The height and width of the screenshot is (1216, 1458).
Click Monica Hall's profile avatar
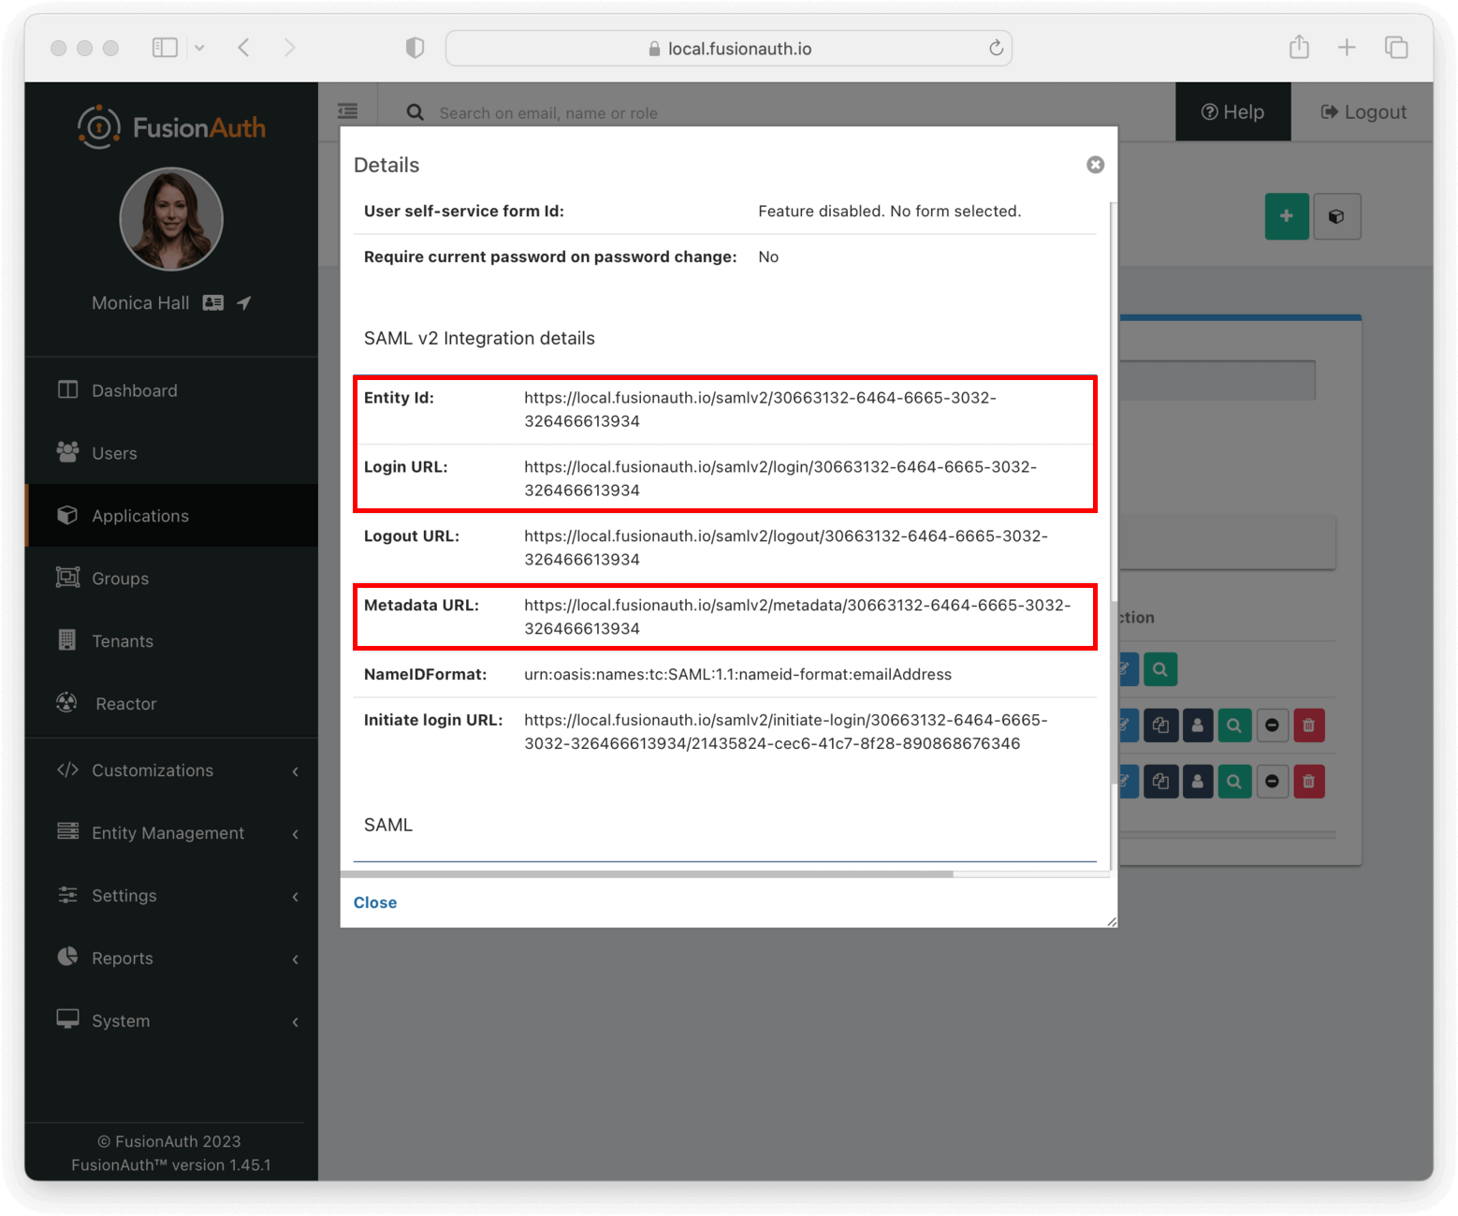[x=171, y=219]
